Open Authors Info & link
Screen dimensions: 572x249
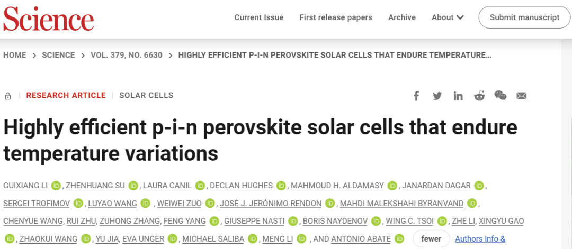point(480,239)
